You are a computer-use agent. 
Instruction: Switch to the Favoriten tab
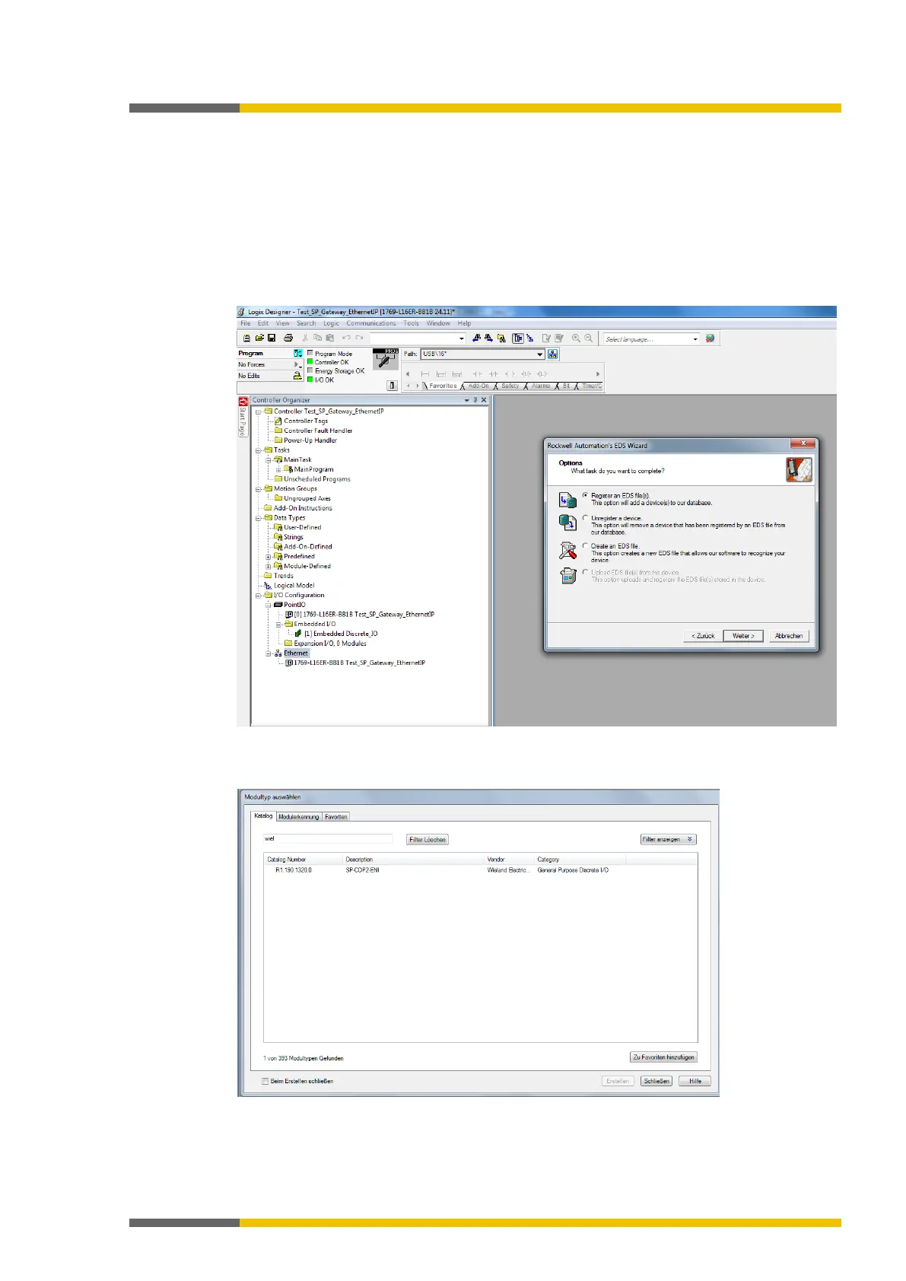click(x=336, y=817)
